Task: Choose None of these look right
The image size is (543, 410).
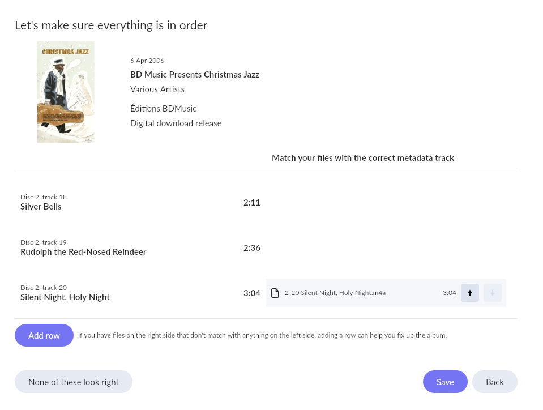Action: click(74, 382)
